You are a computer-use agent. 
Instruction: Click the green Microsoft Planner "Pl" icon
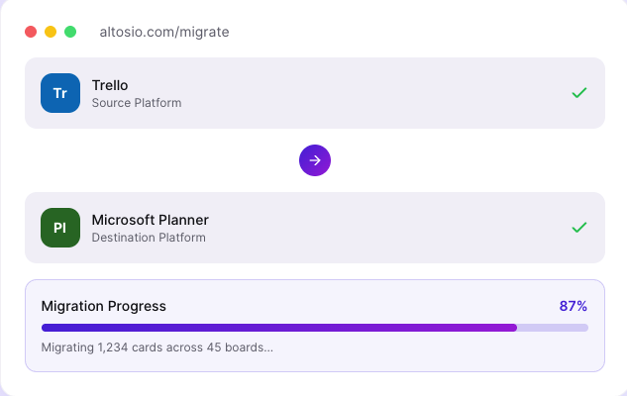(60, 228)
